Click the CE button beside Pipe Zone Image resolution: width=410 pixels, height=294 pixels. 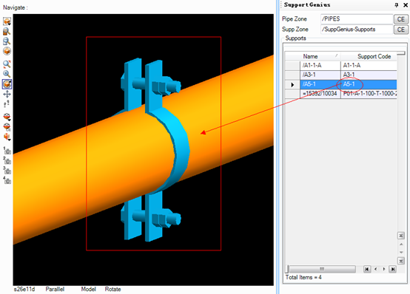tap(401, 19)
